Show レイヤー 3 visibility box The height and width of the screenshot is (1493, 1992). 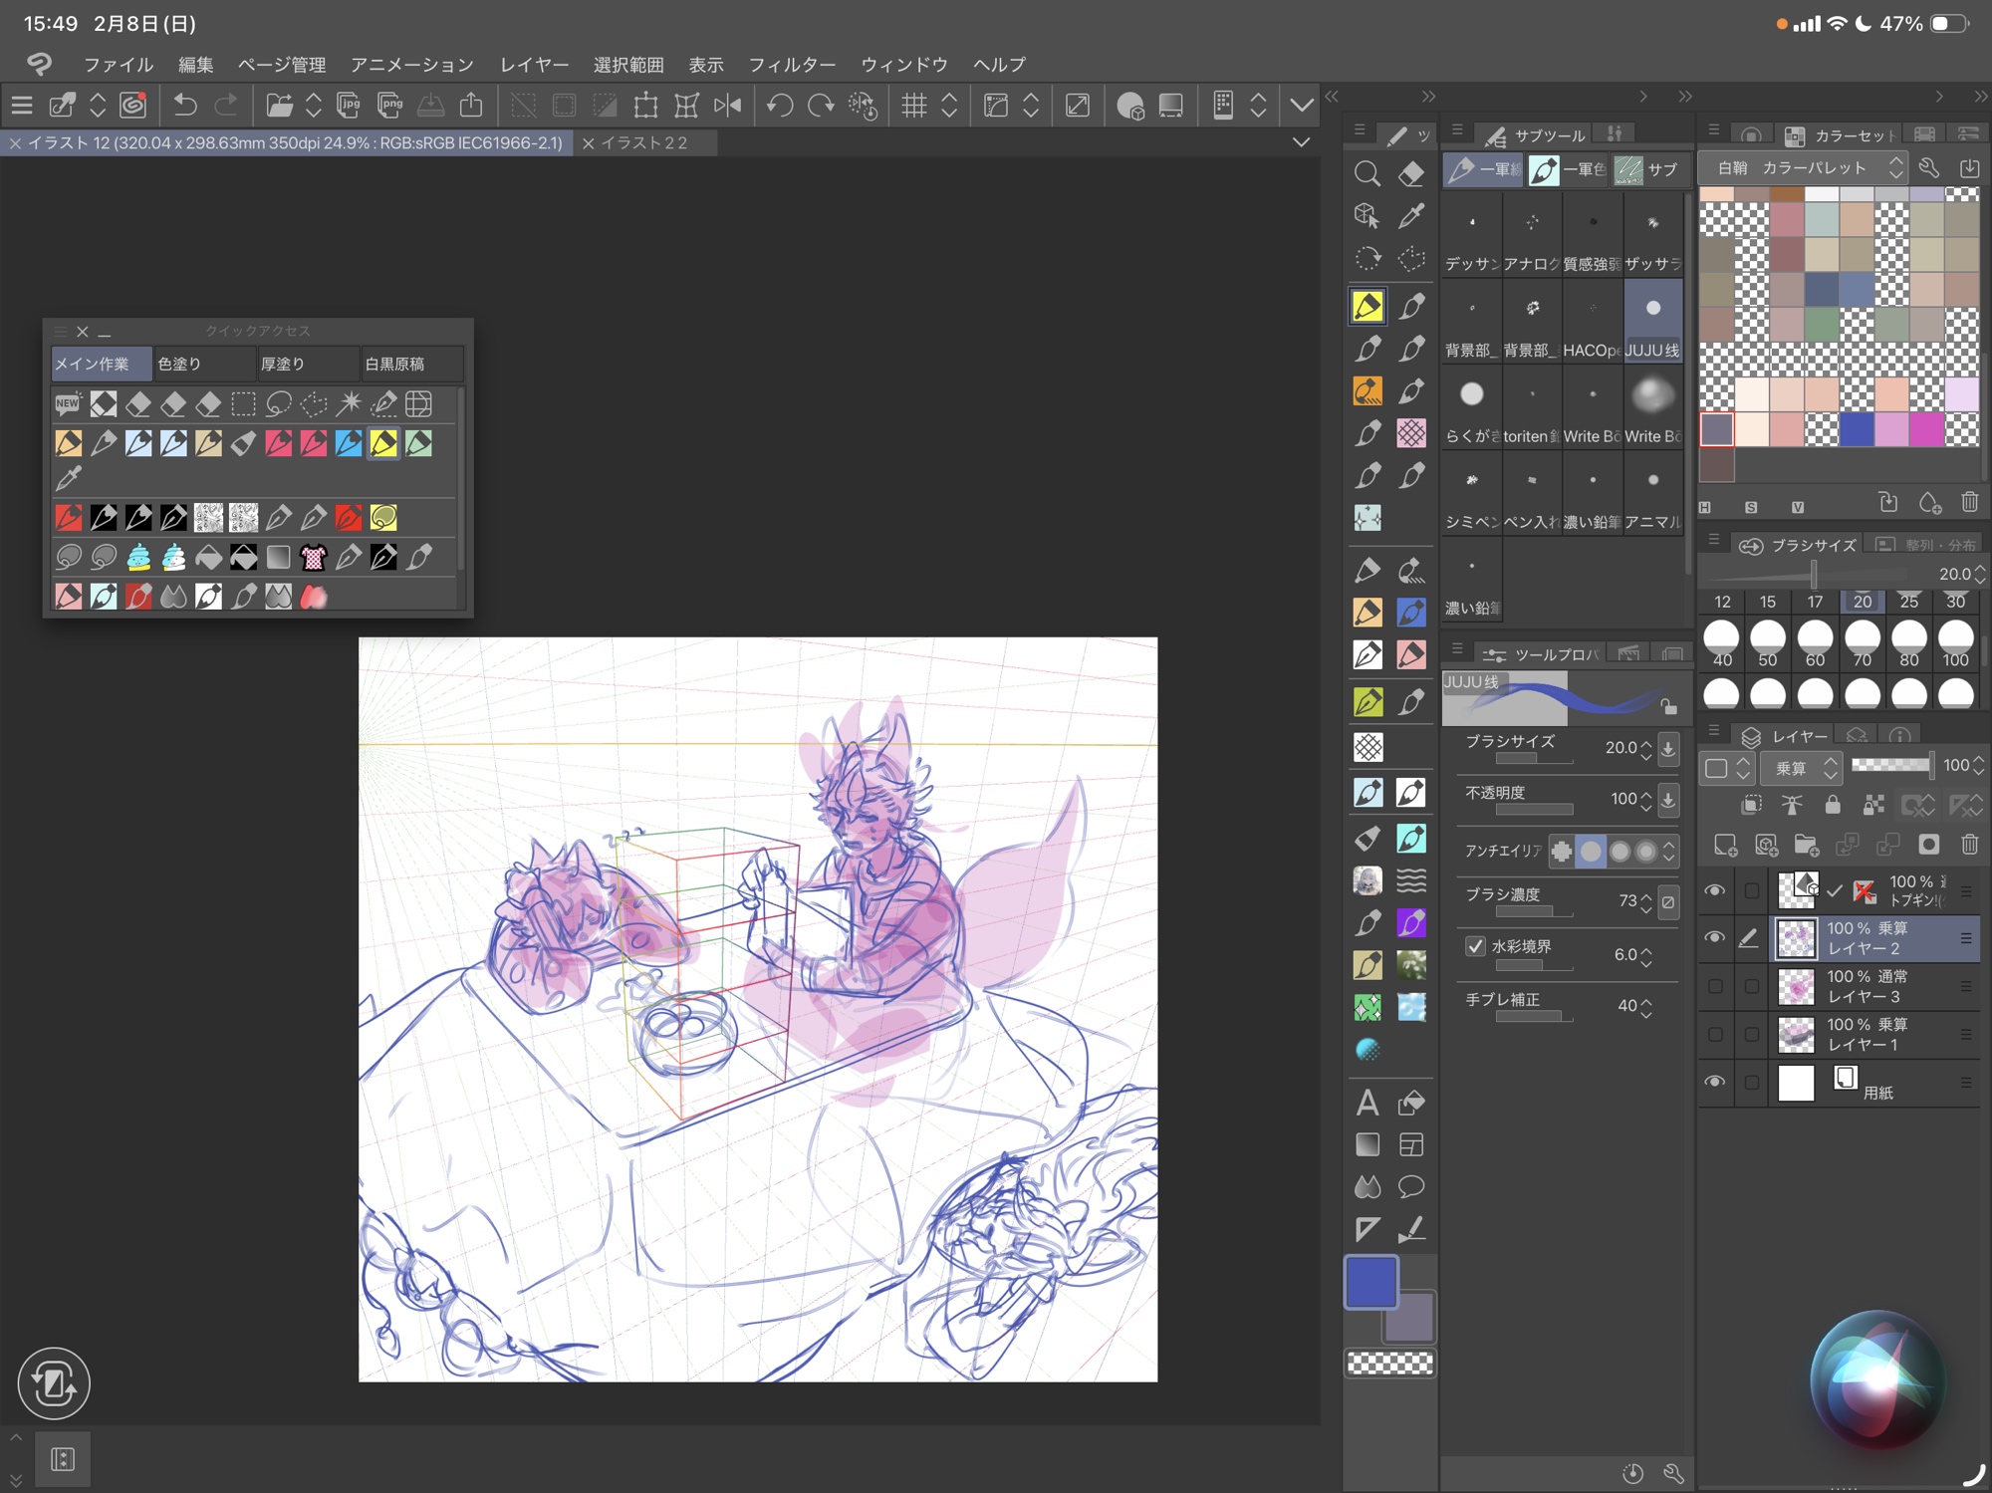pos(1714,986)
